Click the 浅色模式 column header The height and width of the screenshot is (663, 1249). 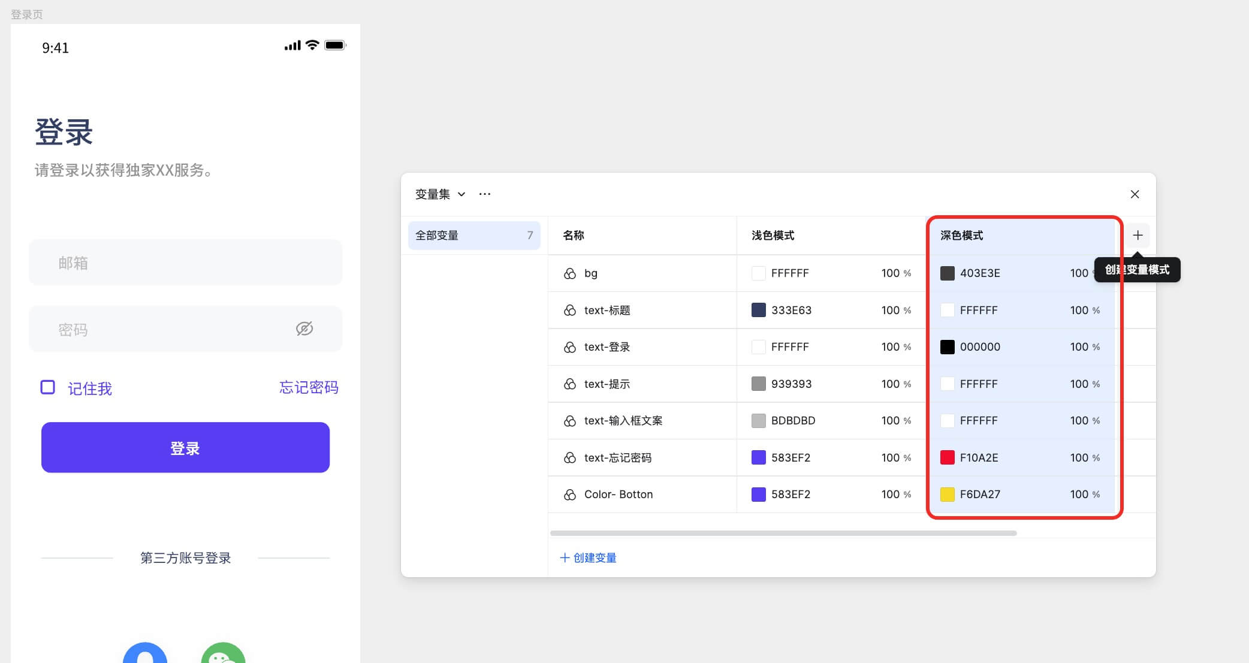(x=773, y=236)
